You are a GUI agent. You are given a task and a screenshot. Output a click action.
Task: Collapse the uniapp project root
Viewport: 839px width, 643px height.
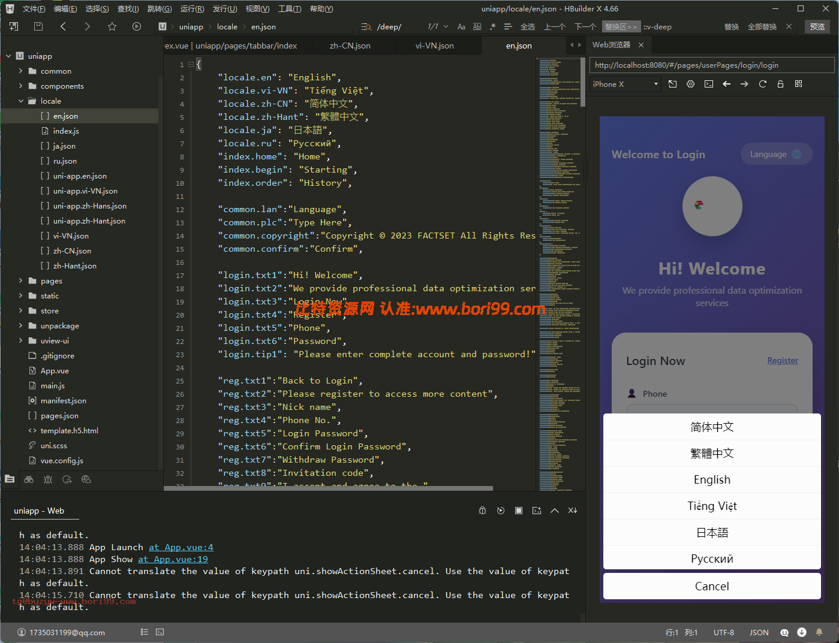[x=8, y=56]
